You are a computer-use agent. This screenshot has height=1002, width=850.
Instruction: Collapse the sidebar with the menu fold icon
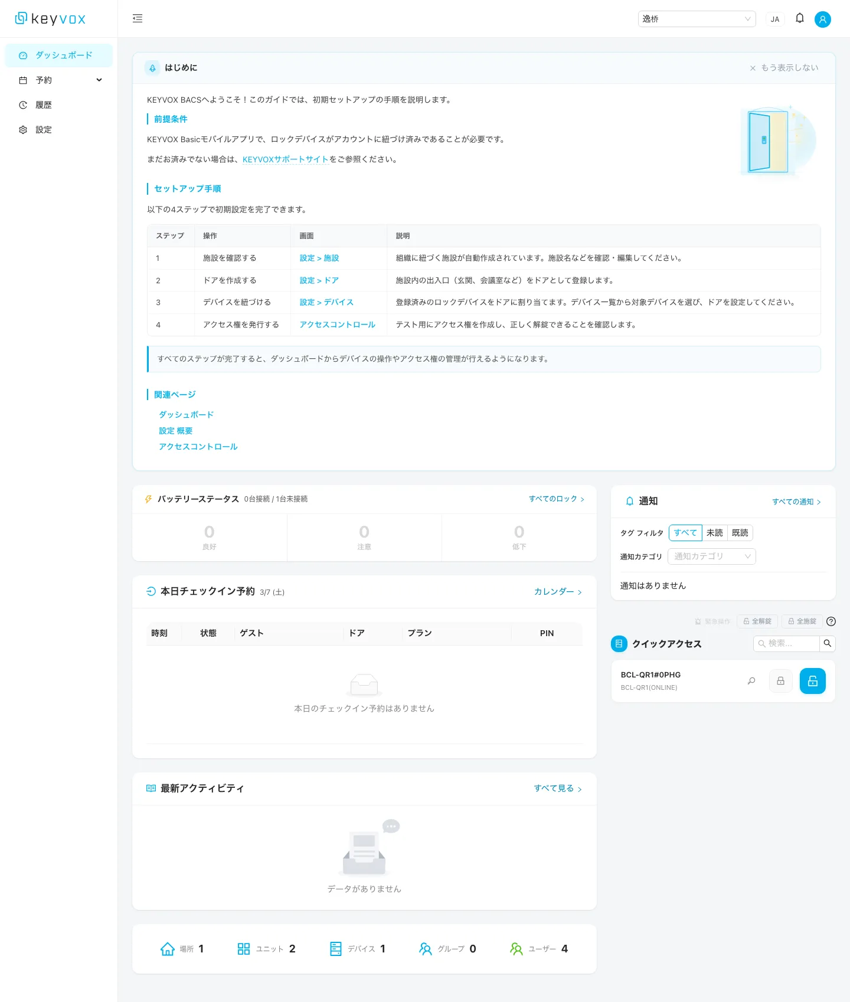coord(138,18)
